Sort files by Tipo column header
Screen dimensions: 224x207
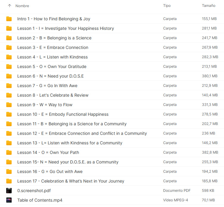click(x=167, y=6)
